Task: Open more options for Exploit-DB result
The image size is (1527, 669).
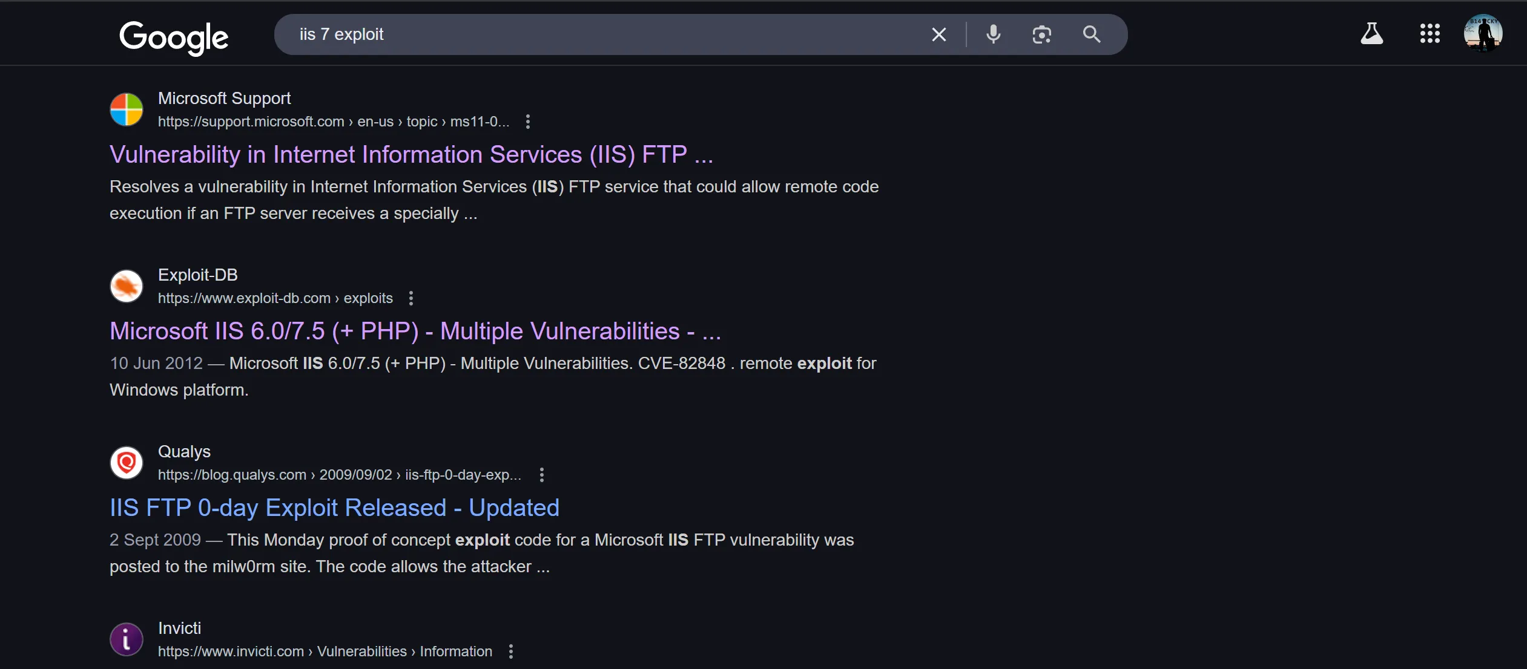Action: coord(411,298)
